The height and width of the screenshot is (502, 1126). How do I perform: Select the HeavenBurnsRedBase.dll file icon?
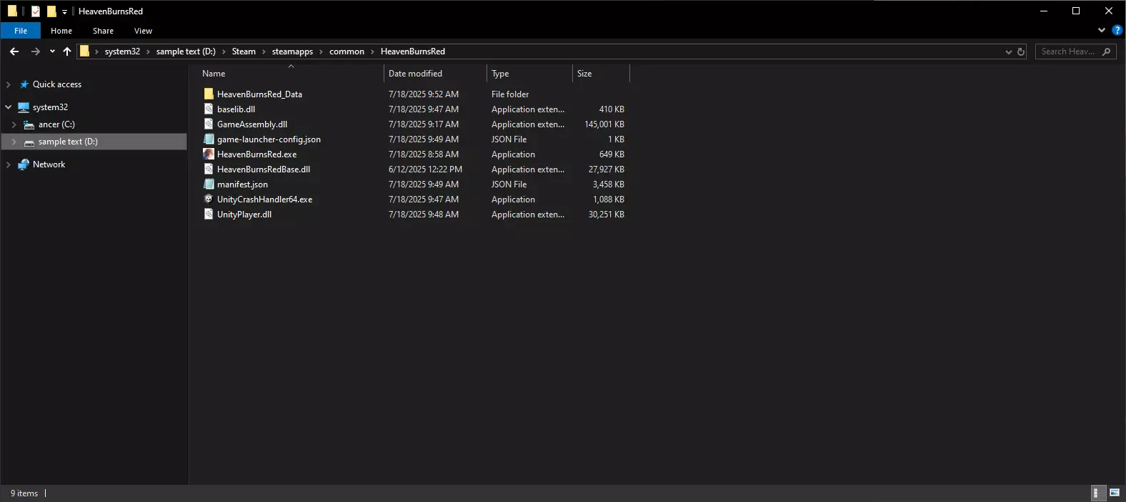click(x=209, y=169)
